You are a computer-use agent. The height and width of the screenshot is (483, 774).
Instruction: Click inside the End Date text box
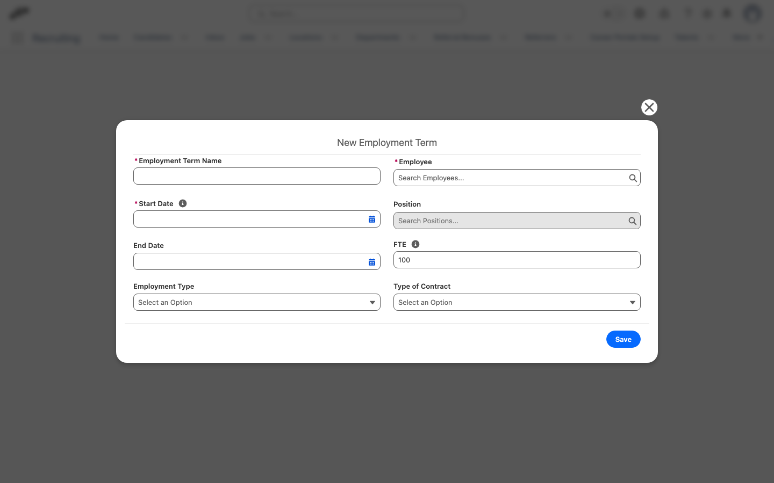[257, 261]
